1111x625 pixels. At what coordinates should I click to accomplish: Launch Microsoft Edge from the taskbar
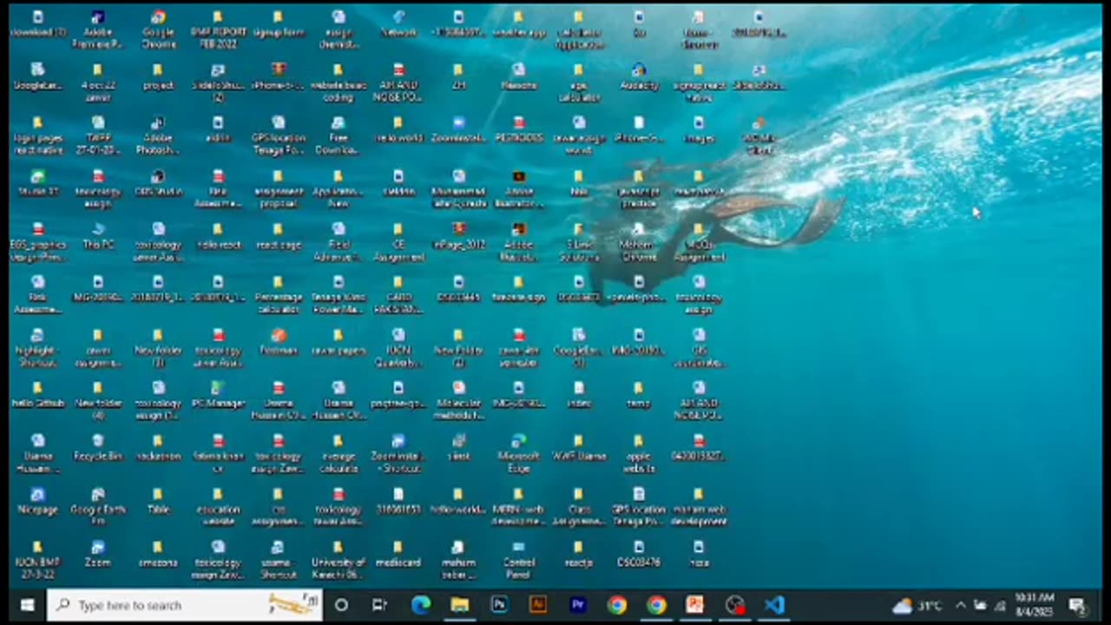pos(421,605)
